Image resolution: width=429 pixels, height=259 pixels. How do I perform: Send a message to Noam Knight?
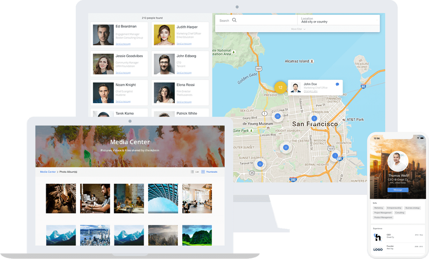click(123, 101)
